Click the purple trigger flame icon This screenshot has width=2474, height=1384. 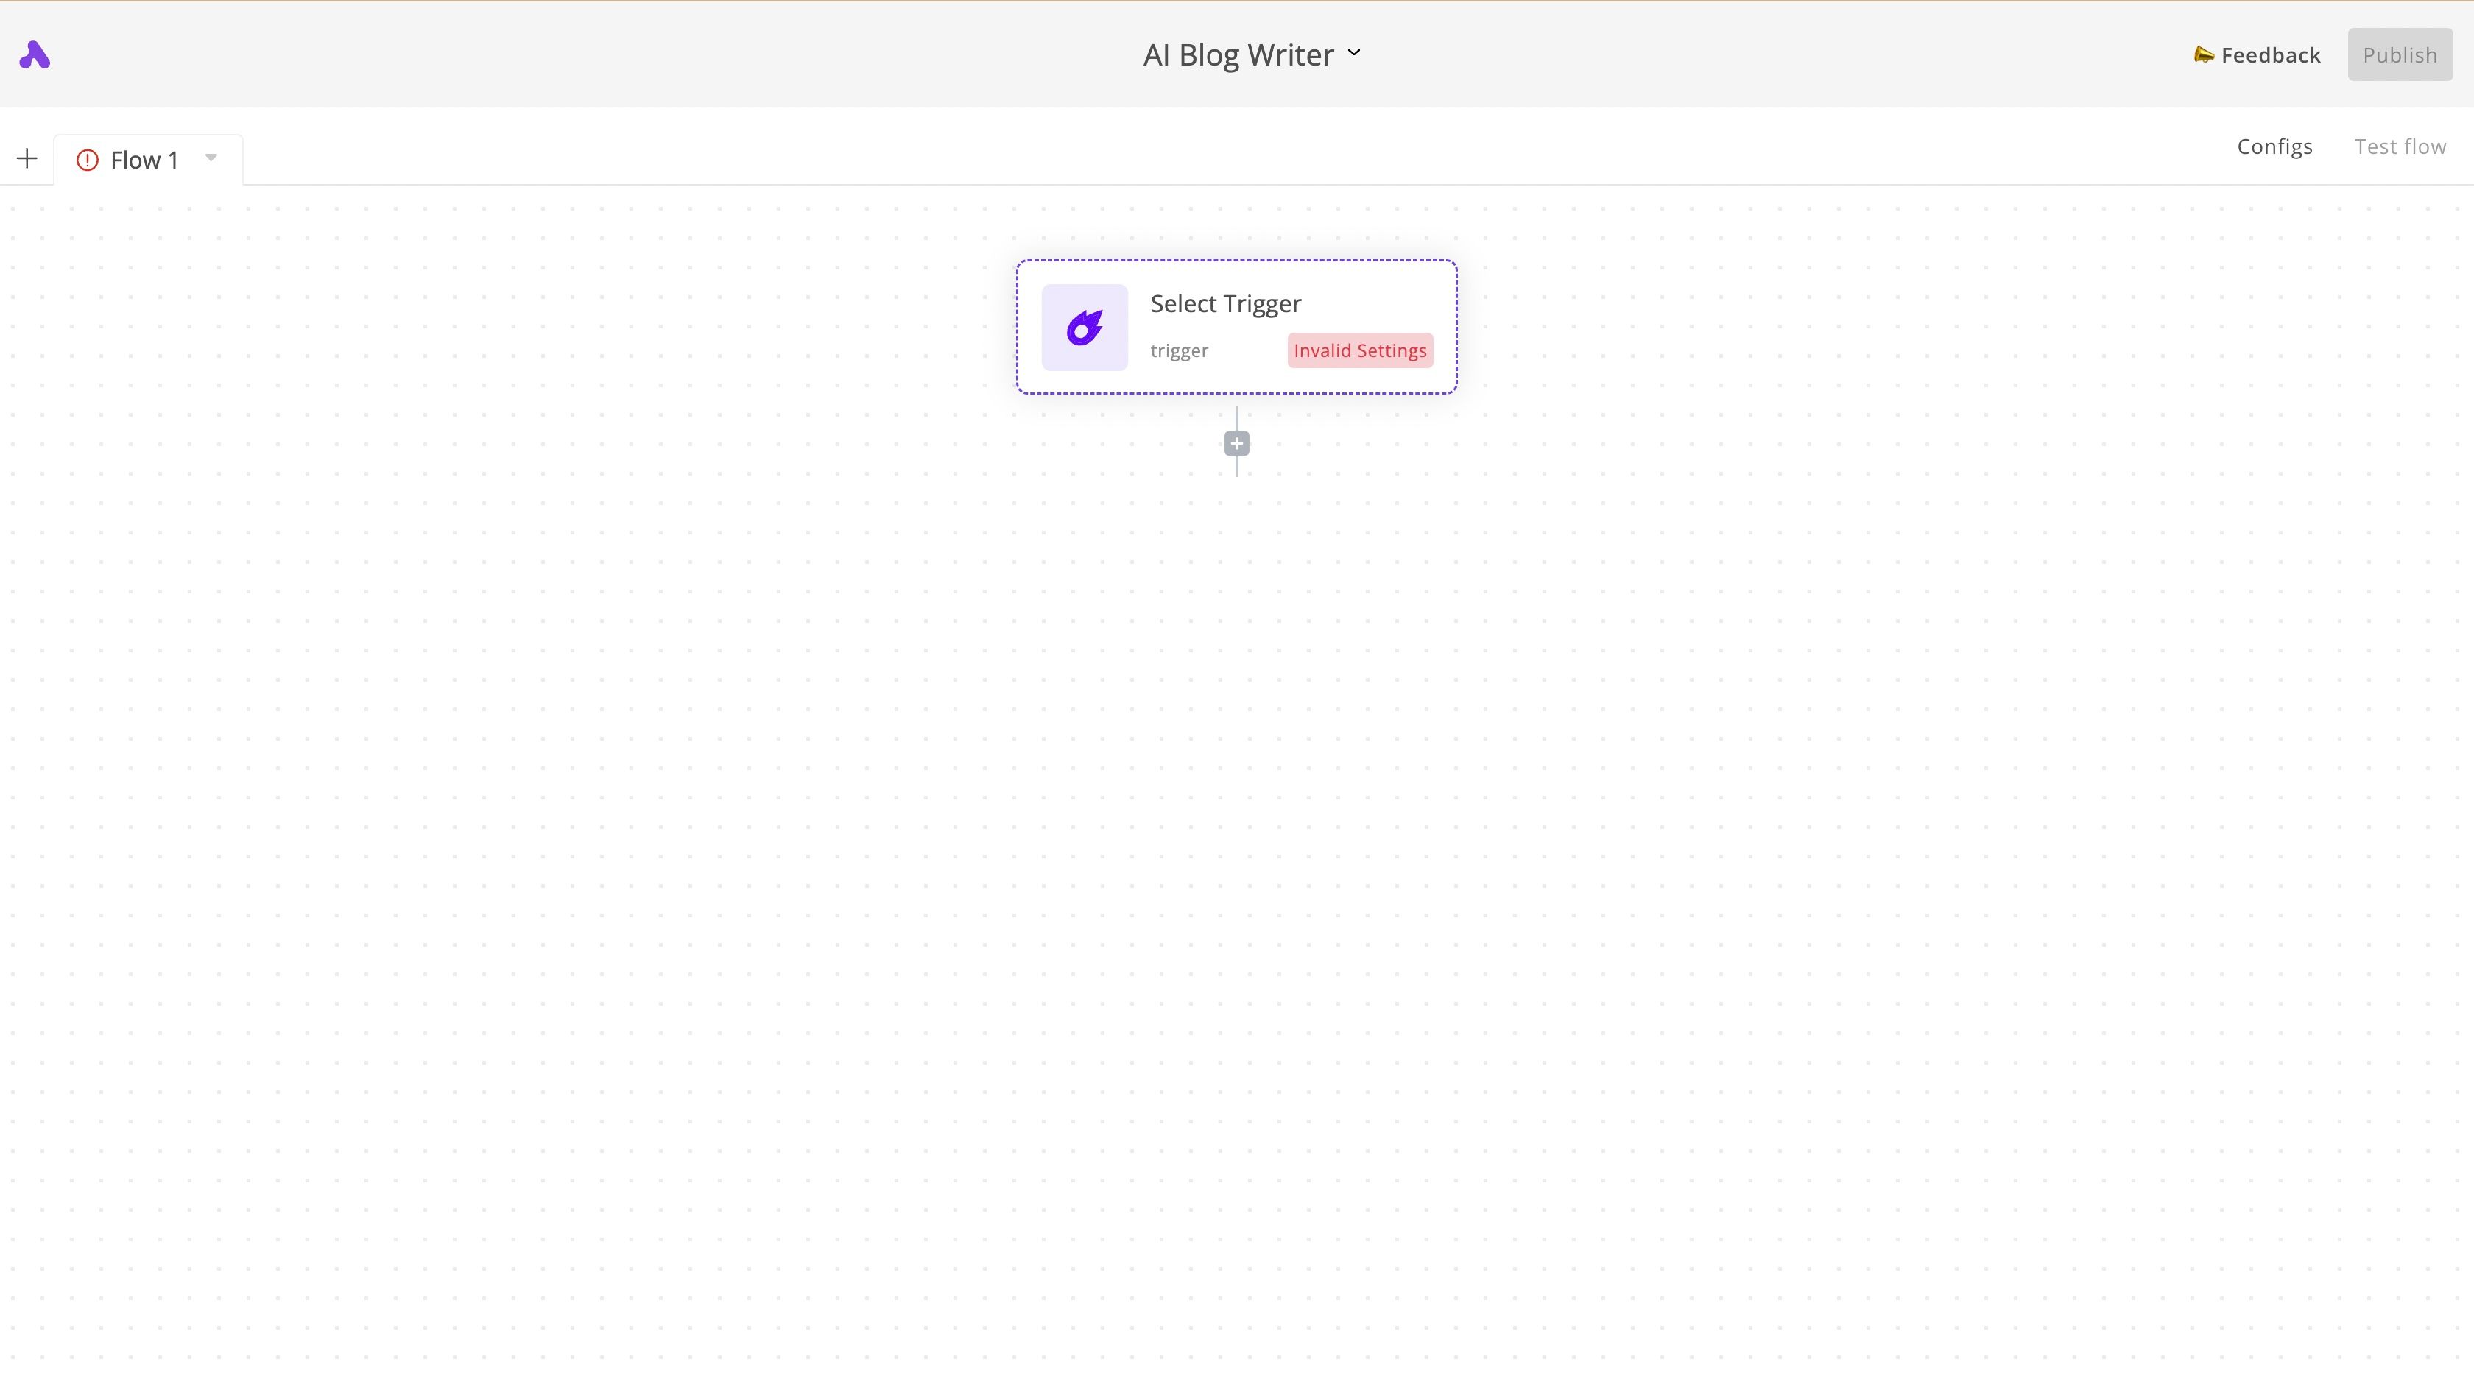point(1085,328)
